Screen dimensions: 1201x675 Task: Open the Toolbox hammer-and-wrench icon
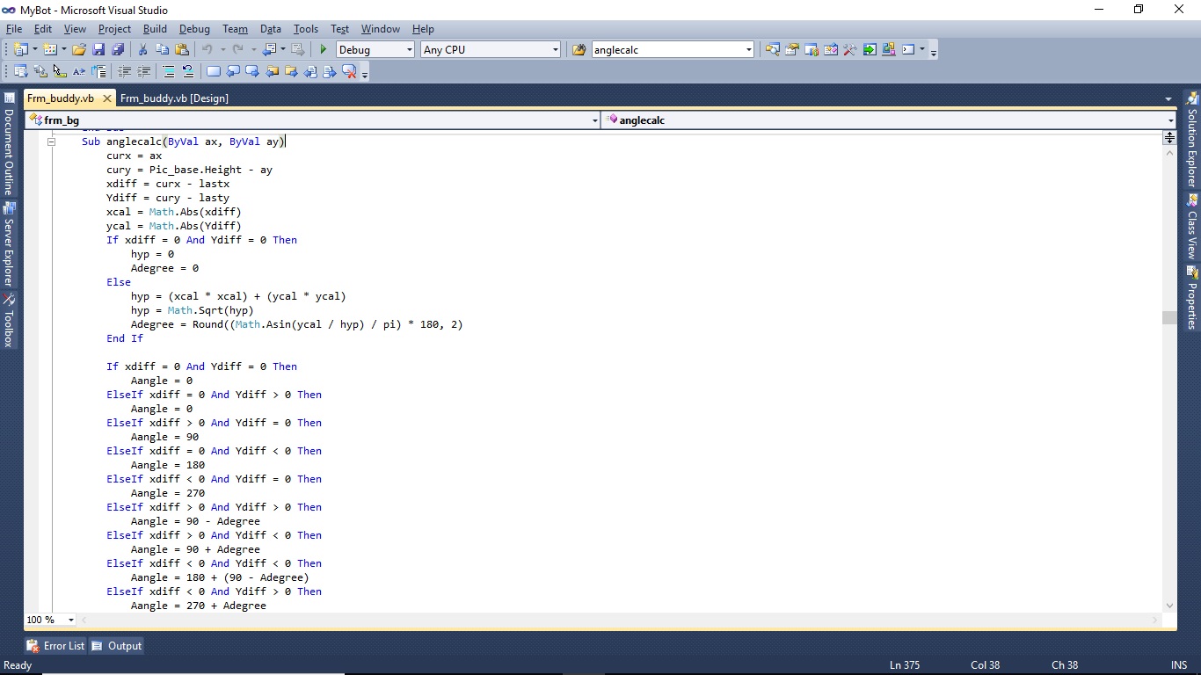coord(850,49)
